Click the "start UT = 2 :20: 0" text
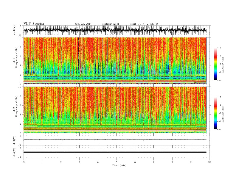This screenshot has height=182, width=236. (144, 24)
